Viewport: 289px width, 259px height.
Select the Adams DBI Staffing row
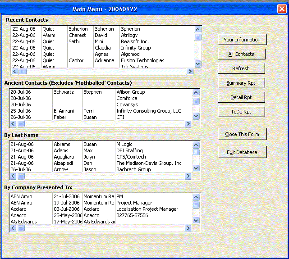click(x=101, y=150)
